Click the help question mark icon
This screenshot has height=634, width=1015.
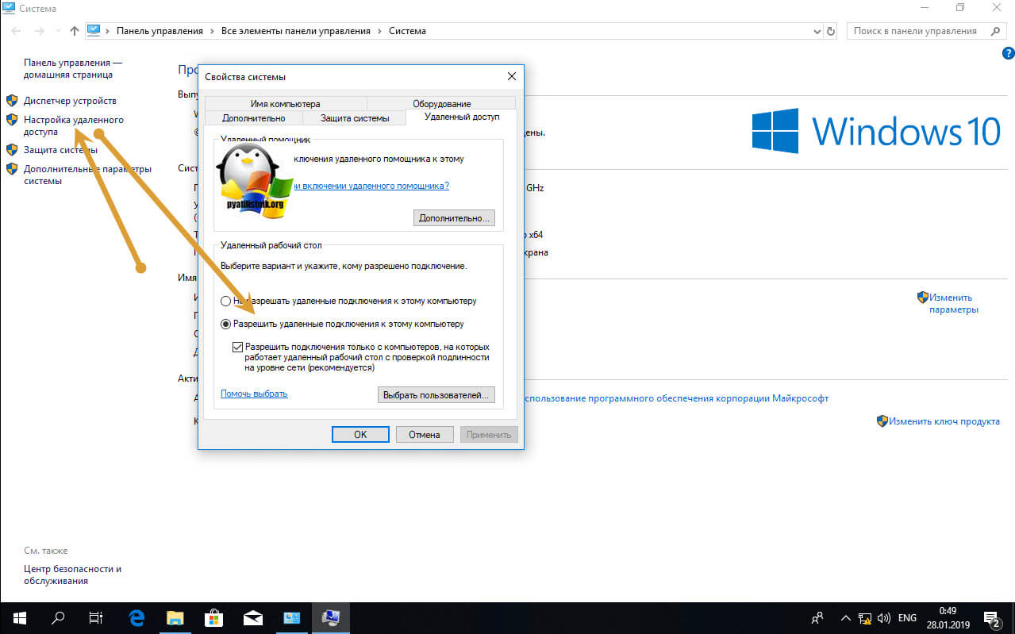[1008, 53]
